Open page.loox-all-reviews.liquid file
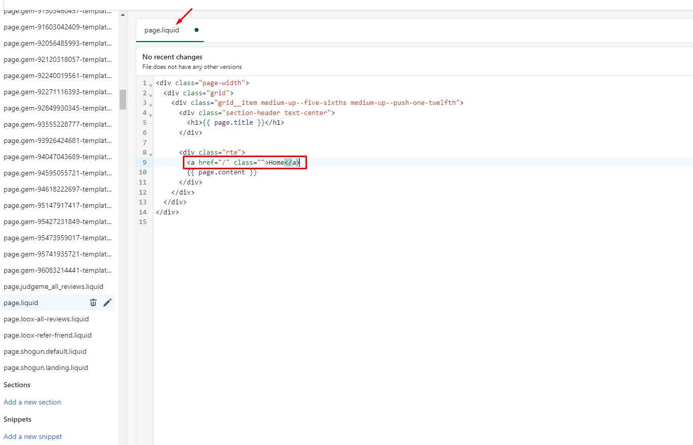The height and width of the screenshot is (445, 693). 46,319
